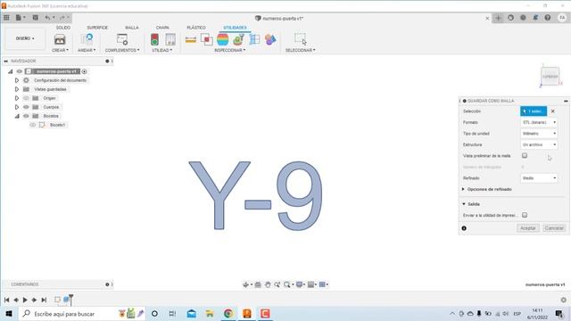Click the 3D print Crear icon
571x321 pixels.
(60, 39)
